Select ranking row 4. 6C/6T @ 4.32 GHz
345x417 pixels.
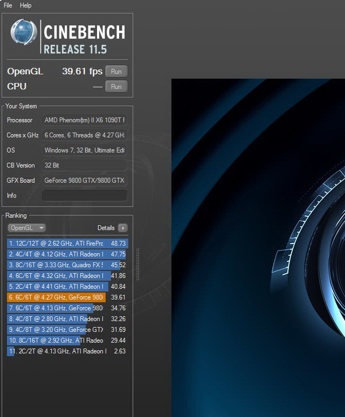(67, 276)
